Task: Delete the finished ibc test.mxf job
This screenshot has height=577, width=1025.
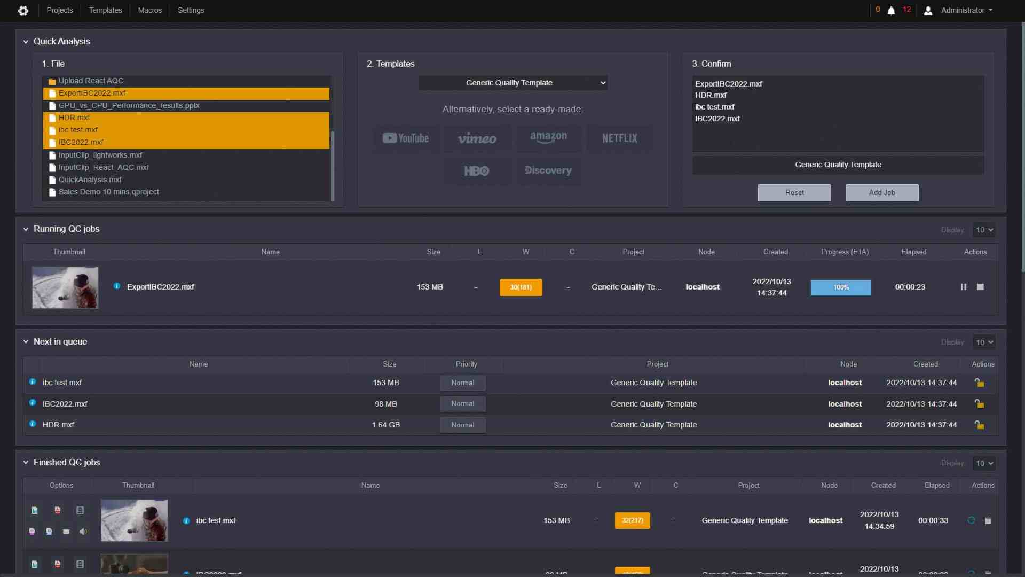Action: click(988, 520)
